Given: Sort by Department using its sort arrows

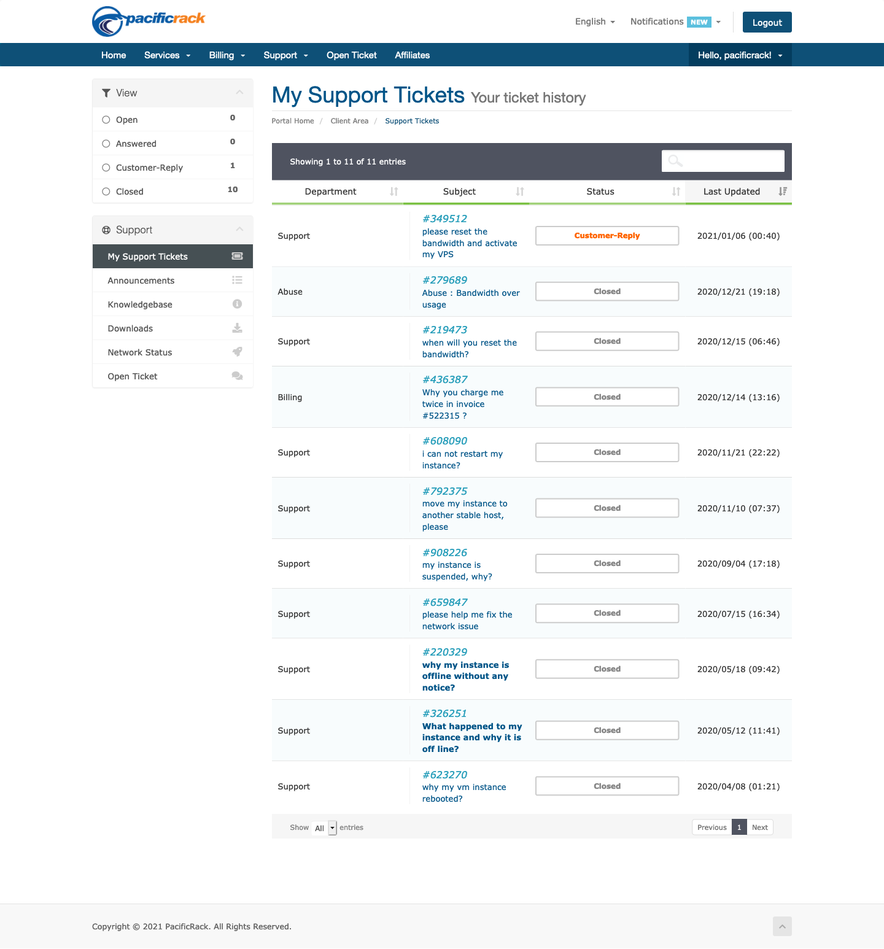Looking at the screenshot, I should [394, 192].
